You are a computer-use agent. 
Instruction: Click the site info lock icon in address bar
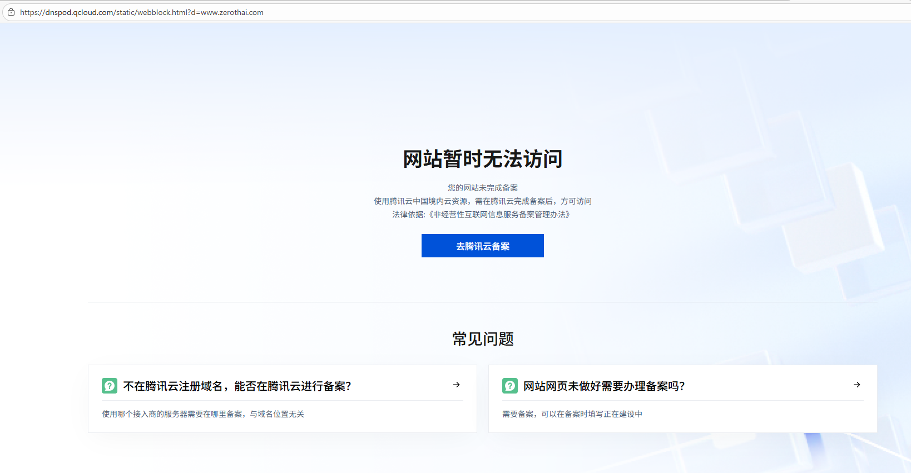coord(11,12)
